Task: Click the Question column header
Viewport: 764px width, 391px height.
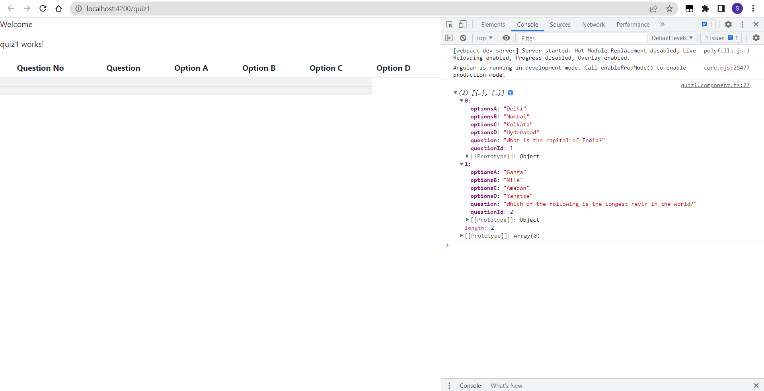Action: point(123,68)
